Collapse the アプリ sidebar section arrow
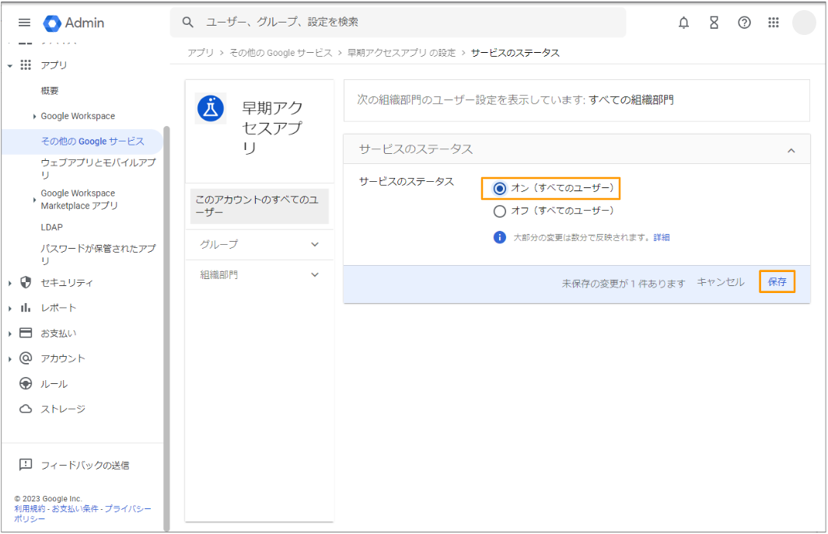This screenshot has width=828, height=534. (10, 66)
